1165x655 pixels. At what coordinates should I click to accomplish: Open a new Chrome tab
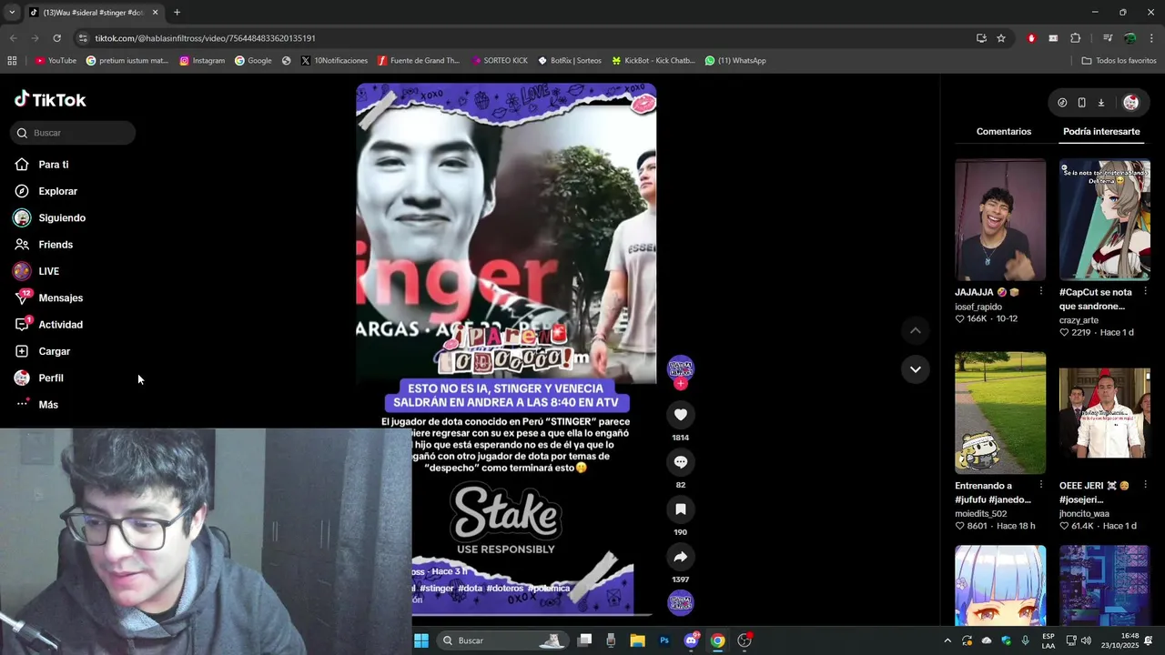coord(177,13)
